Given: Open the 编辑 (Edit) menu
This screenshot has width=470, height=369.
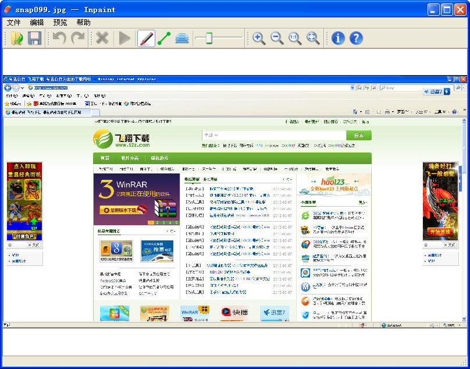Looking at the screenshot, I should [37, 23].
